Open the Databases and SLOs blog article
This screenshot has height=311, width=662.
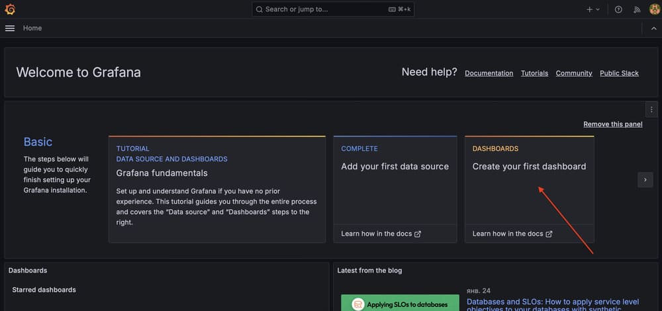pos(553,306)
